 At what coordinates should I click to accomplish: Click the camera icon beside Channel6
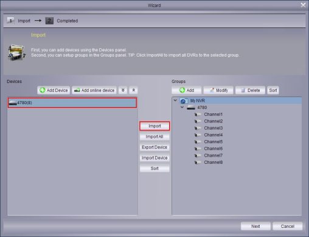click(198, 149)
